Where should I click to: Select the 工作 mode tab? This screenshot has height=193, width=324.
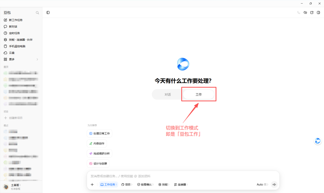point(199,94)
